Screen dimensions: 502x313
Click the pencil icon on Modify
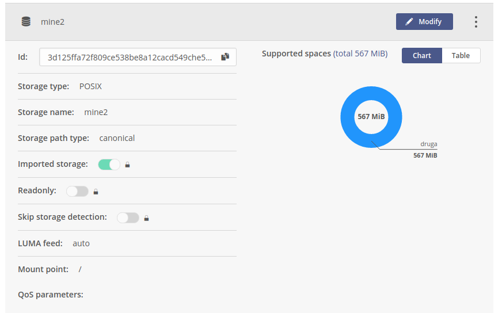point(409,22)
